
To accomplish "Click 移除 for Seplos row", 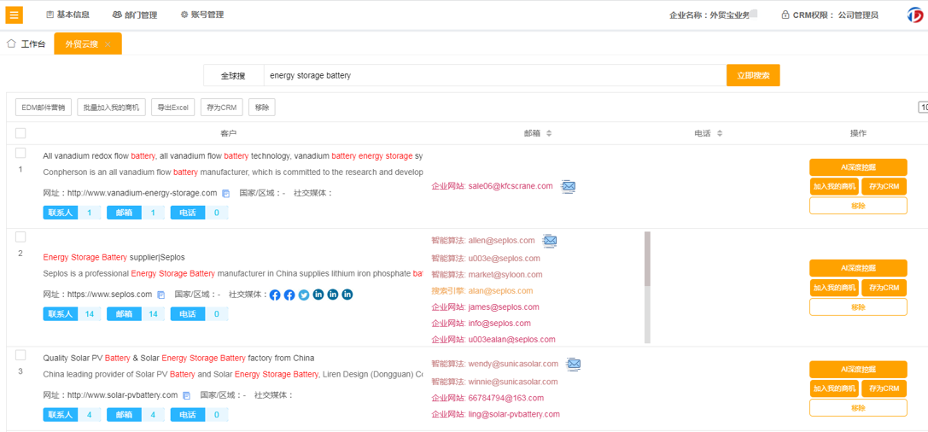I will tap(858, 307).
